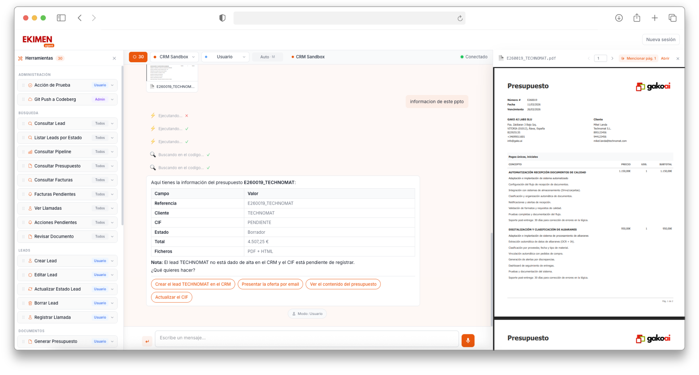Click the microphone voice input button

pos(468,340)
